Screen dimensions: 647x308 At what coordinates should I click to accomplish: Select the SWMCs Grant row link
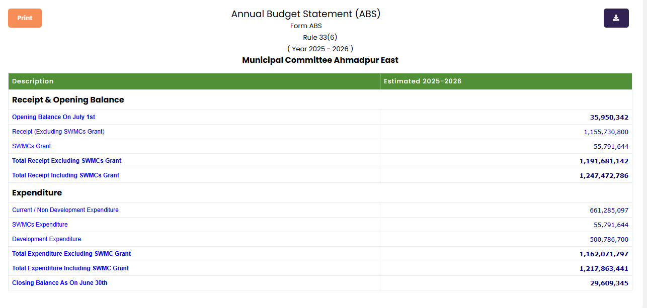pos(31,146)
